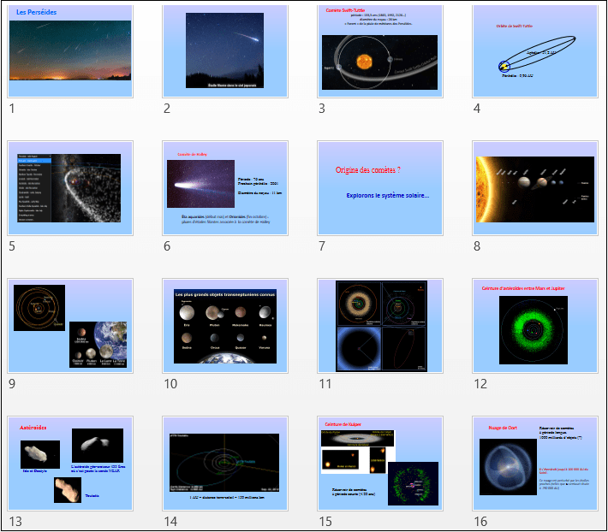Viewport: 608px width, 532px height.
Task: Click the slide number 16 label
Action: tap(480, 521)
